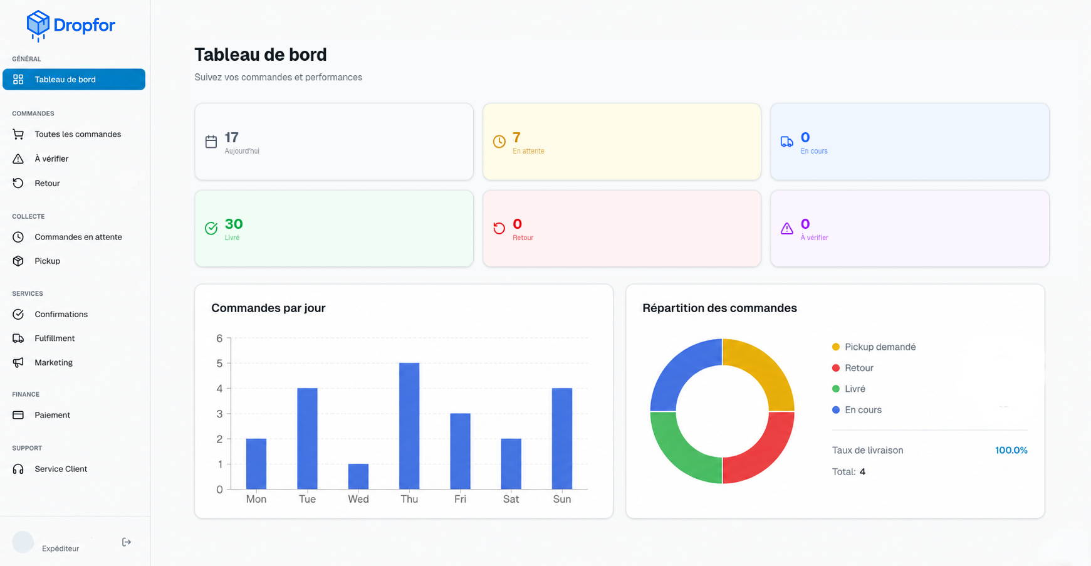Click the red donut chart segment
Viewport: 1091px width, 566px height.
tap(764, 453)
